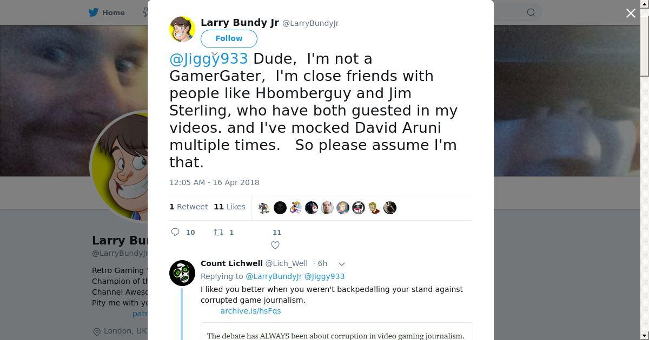Follow Larry Bundy Jr
The height and width of the screenshot is (340, 649).
[229, 39]
